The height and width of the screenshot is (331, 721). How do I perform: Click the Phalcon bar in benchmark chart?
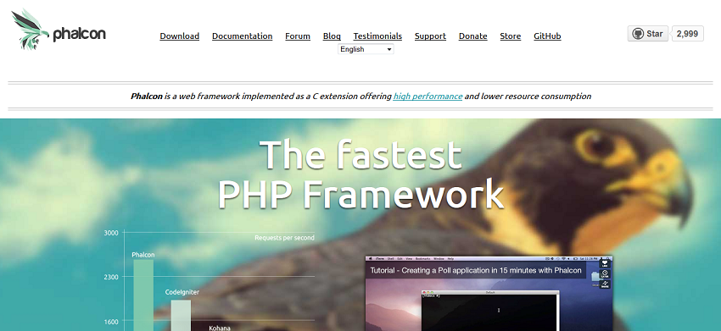click(x=143, y=295)
